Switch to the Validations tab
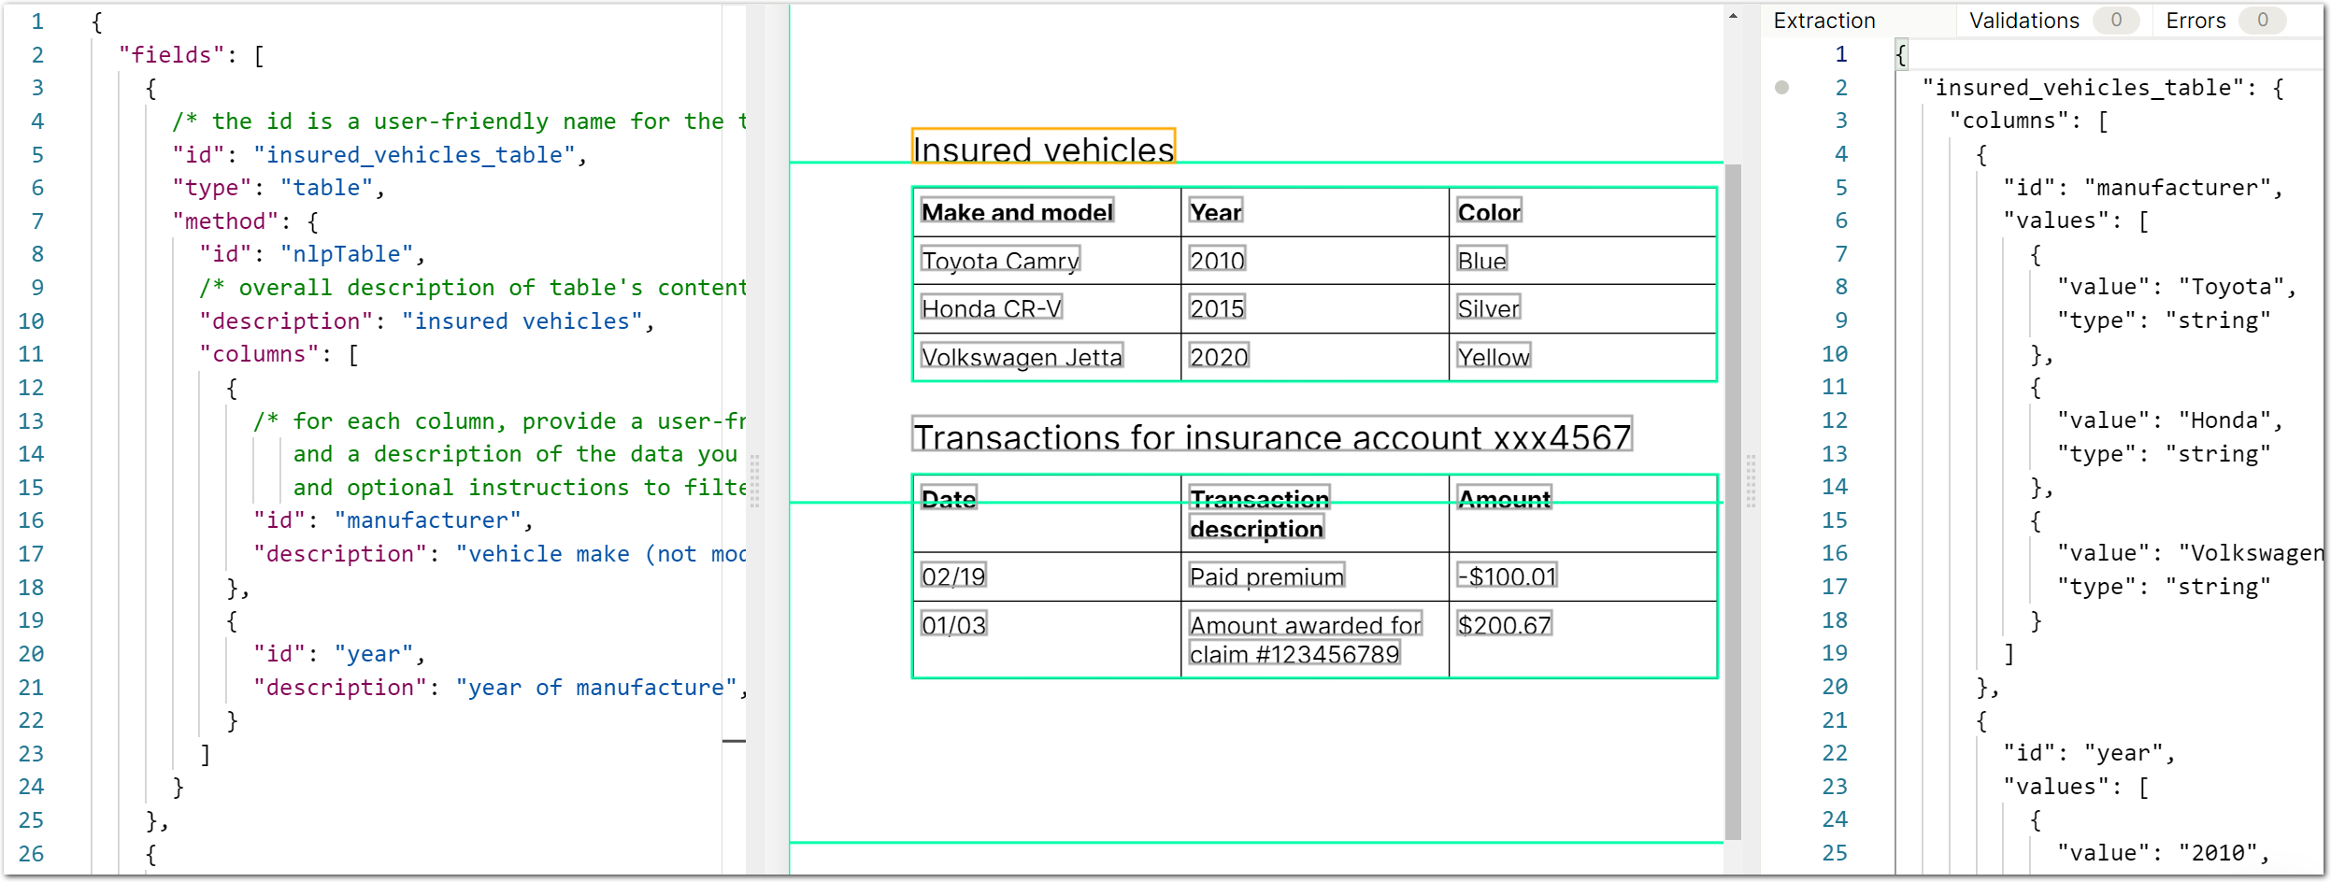Viewport: 2331px width, 882px height. point(2053,21)
